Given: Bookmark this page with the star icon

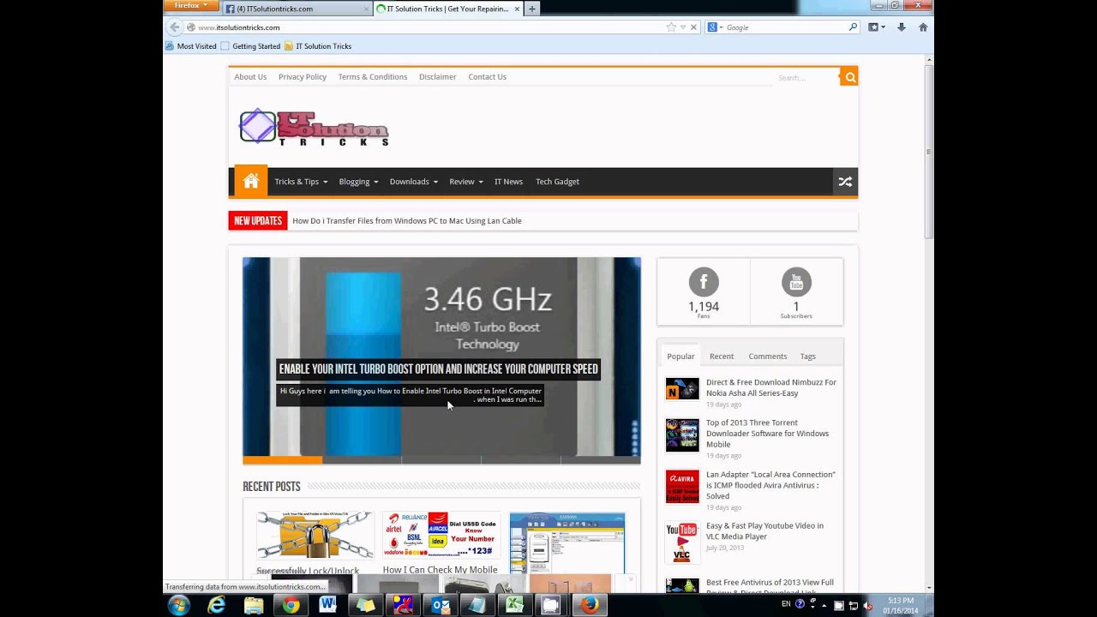Looking at the screenshot, I should coord(671,27).
